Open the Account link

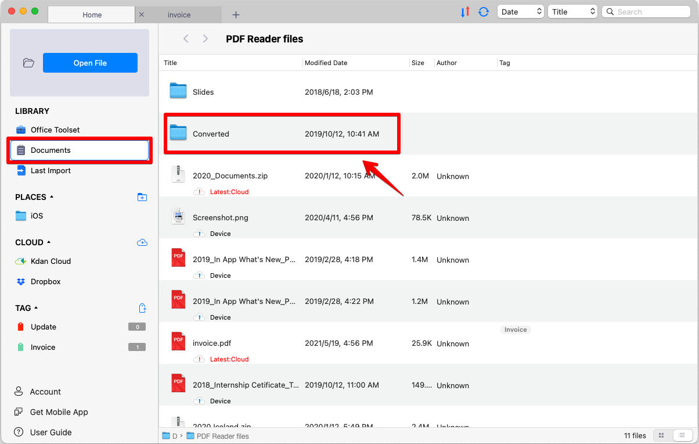tap(45, 392)
